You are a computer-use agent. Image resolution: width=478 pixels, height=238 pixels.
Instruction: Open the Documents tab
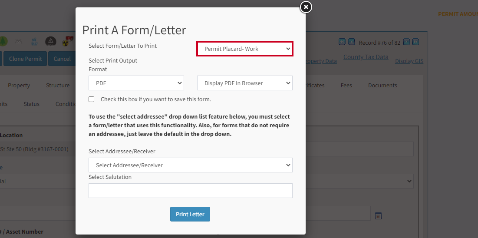(382, 86)
